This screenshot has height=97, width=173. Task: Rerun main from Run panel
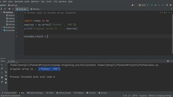click(2, 65)
